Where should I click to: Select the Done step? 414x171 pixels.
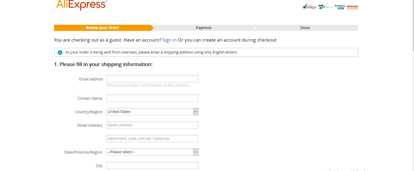pos(305,28)
